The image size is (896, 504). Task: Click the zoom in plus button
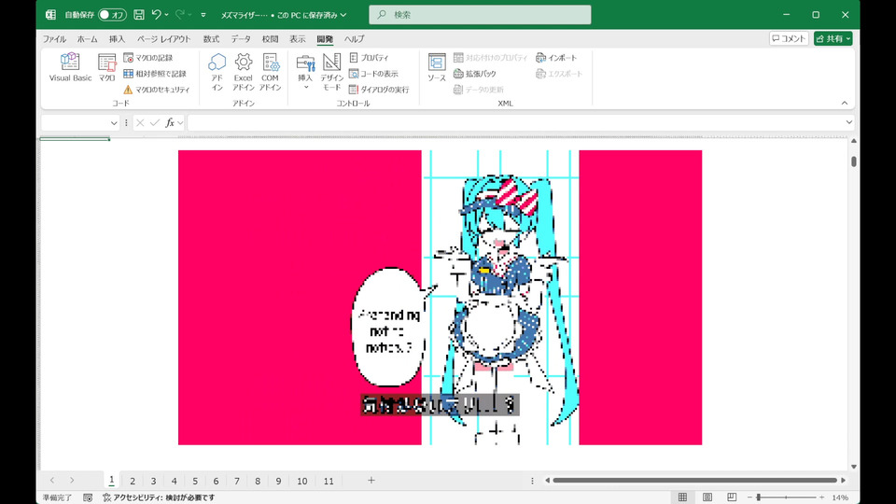pos(821,497)
